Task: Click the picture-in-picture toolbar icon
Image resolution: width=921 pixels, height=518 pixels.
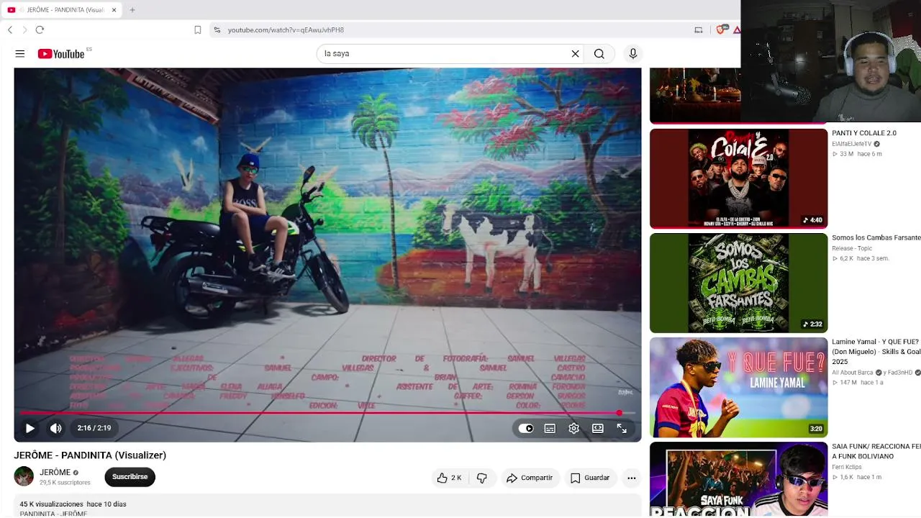Action: [698, 29]
